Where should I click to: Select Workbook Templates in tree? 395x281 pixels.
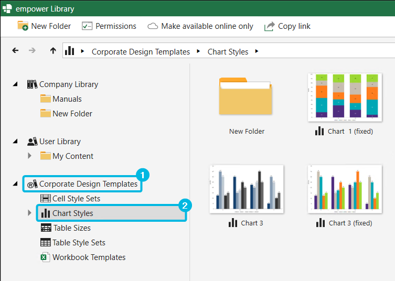click(89, 257)
